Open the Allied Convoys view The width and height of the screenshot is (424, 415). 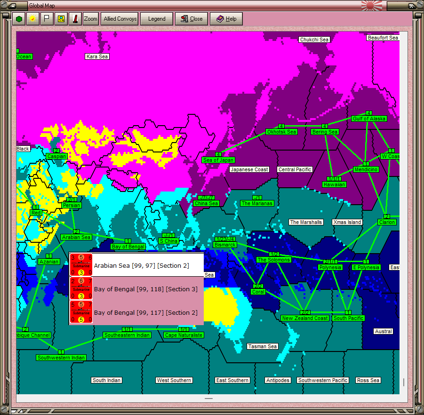coord(120,19)
